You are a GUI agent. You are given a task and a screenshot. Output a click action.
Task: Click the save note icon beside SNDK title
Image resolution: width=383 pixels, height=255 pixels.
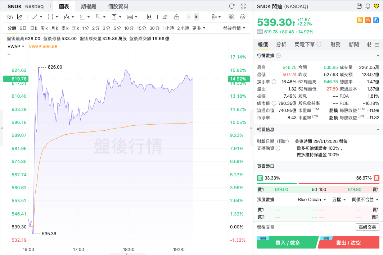[359, 6]
